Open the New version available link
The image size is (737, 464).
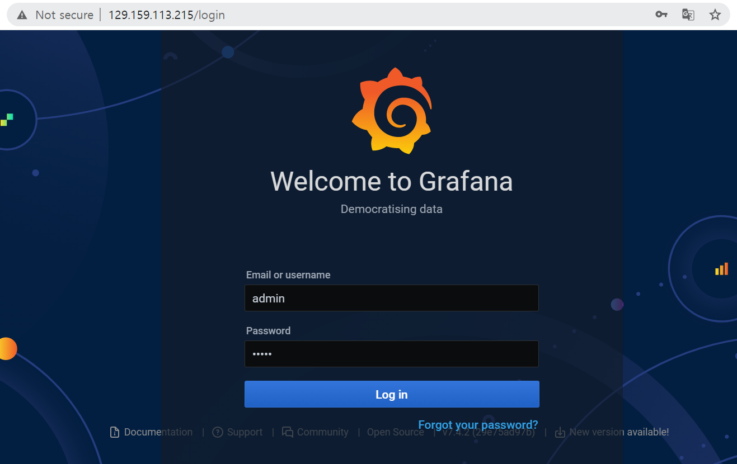619,432
